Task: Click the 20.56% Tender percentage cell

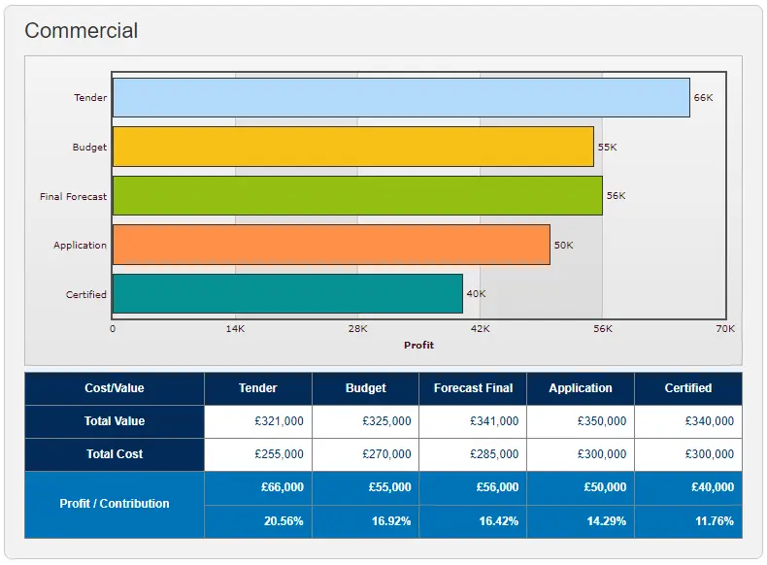Action: (258, 521)
